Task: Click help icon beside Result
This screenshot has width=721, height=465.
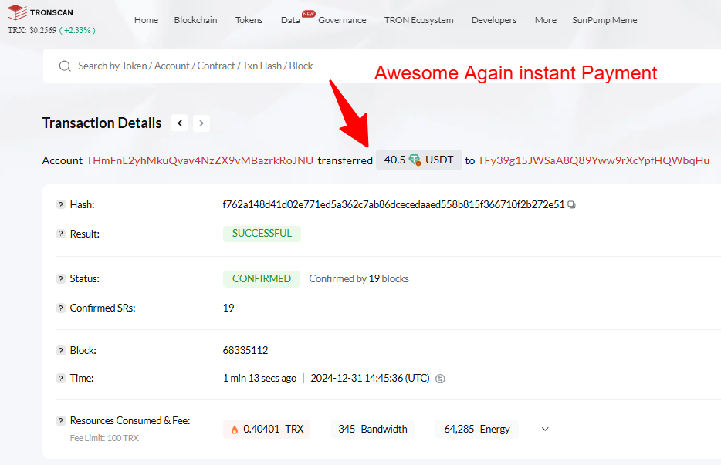Action: (61, 234)
